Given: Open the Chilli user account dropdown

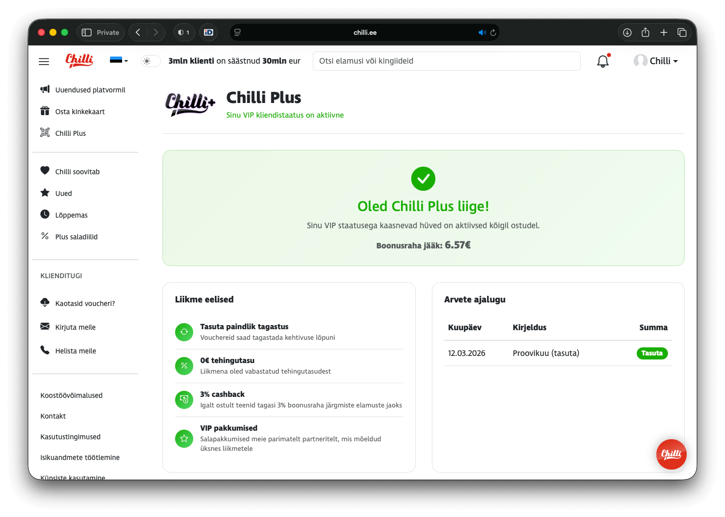Looking at the screenshot, I should point(656,61).
